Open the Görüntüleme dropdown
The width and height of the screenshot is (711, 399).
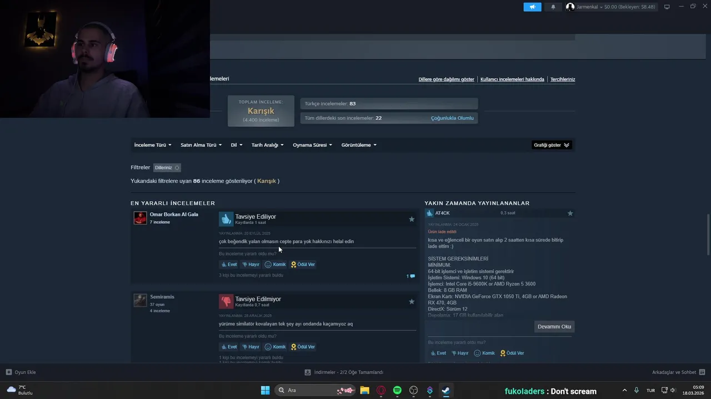pyautogui.click(x=359, y=145)
